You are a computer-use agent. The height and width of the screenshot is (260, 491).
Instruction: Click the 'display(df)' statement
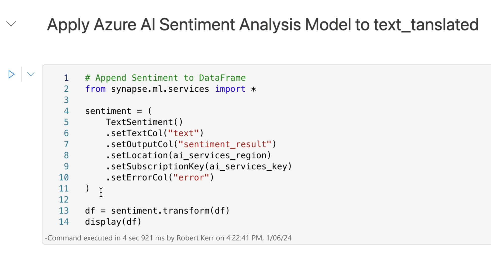(x=113, y=222)
